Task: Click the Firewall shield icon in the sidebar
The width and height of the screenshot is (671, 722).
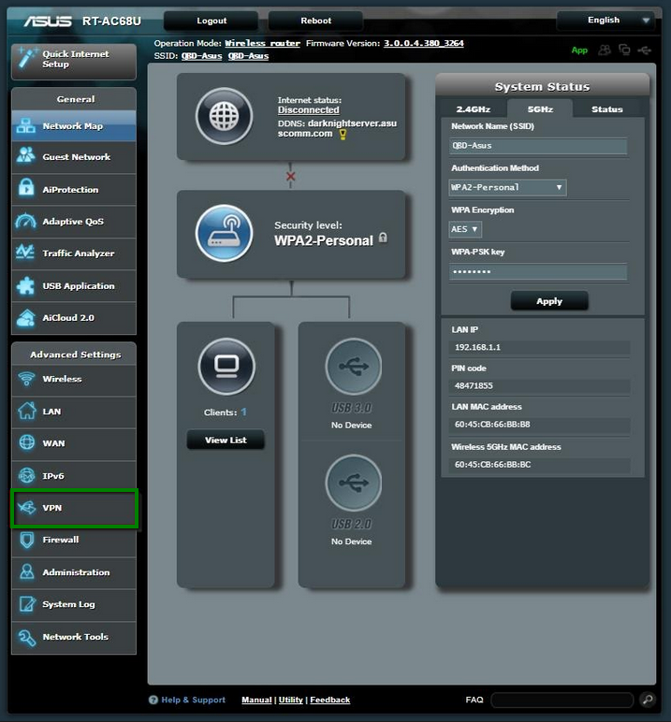Action: coord(27,540)
